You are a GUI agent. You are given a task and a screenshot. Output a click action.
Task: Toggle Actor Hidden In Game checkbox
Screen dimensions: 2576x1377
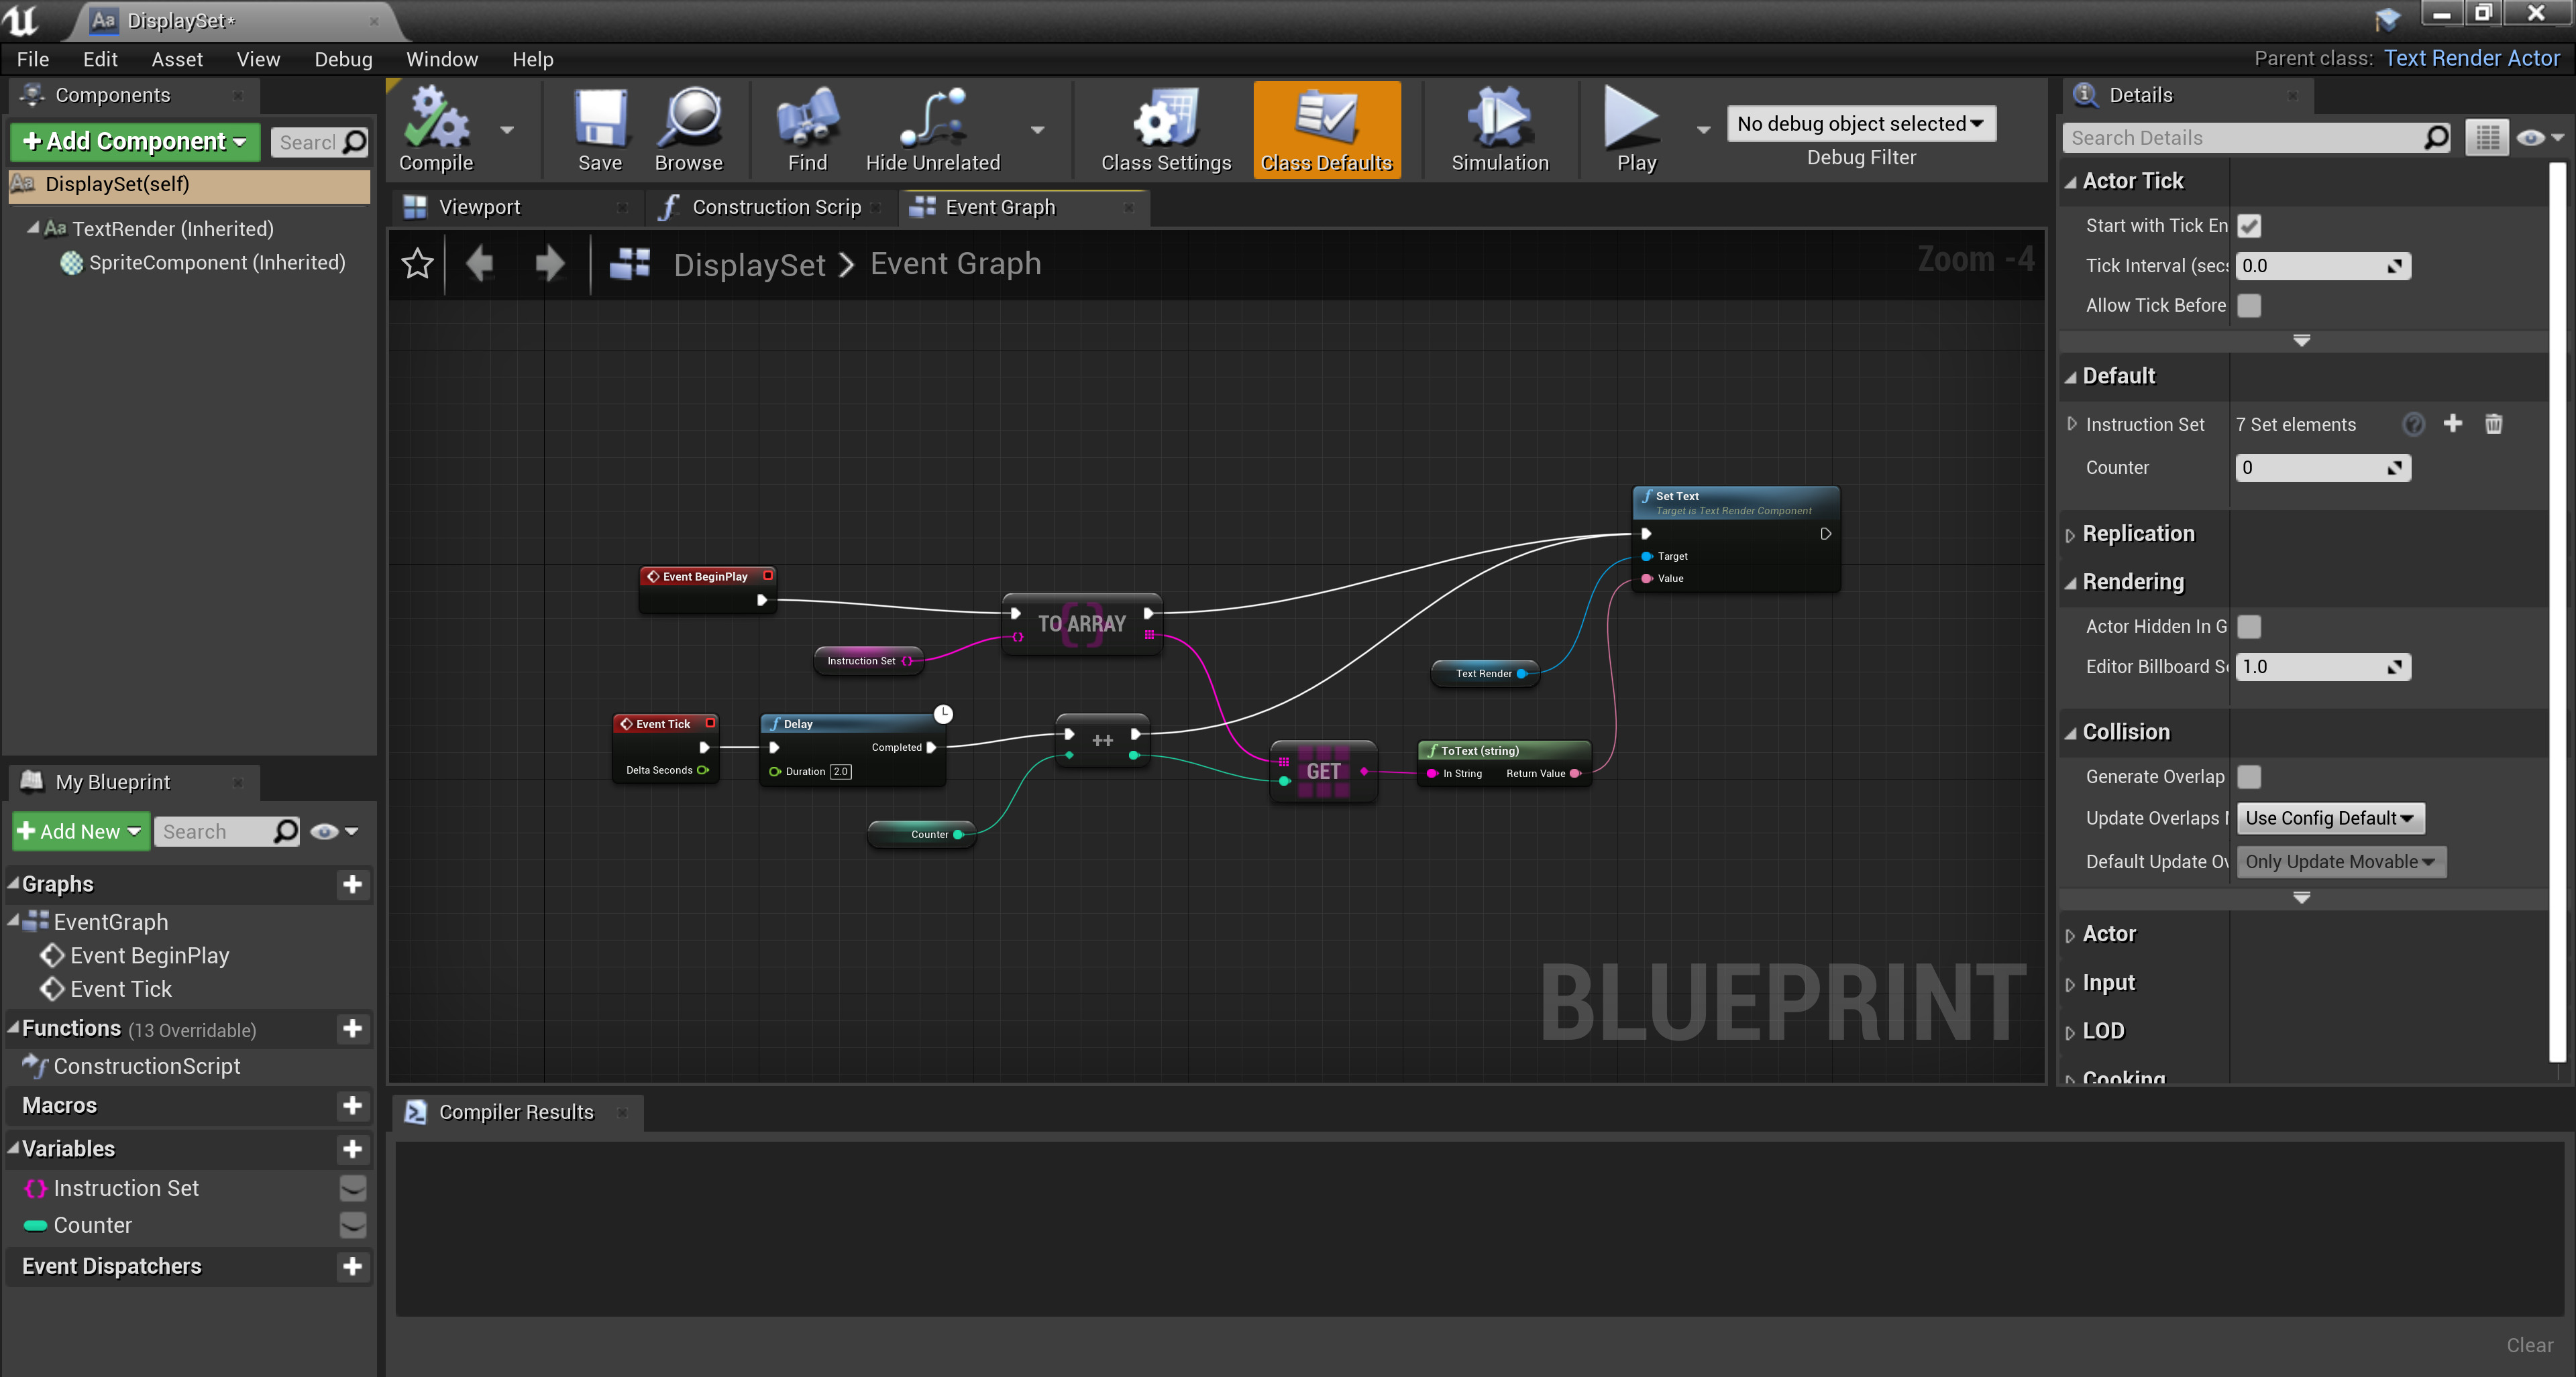point(2250,627)
